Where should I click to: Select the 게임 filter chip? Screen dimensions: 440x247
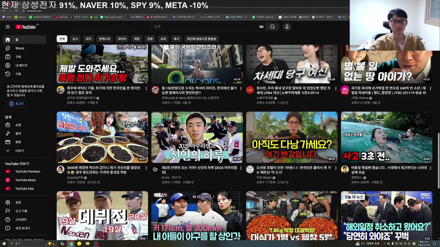point(136,39)
